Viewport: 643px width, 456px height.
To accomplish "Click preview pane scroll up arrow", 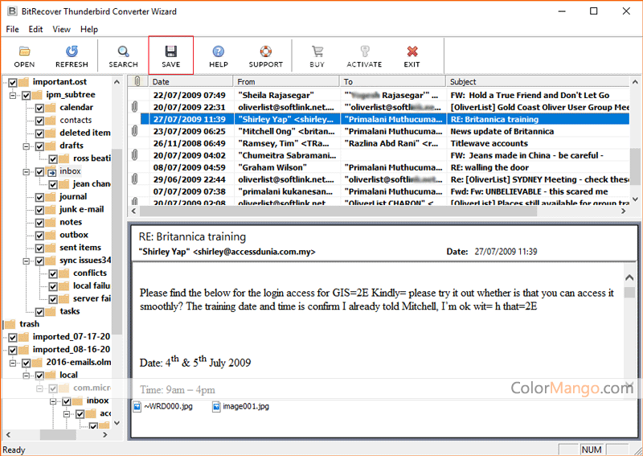I will (629, 278).
